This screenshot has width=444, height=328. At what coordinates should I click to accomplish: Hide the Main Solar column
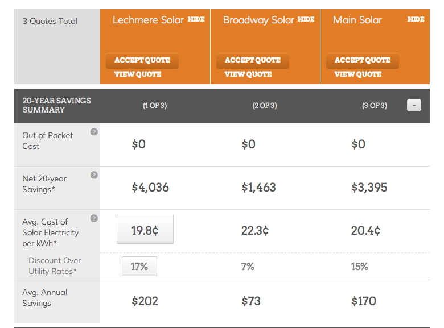point(416,19)
